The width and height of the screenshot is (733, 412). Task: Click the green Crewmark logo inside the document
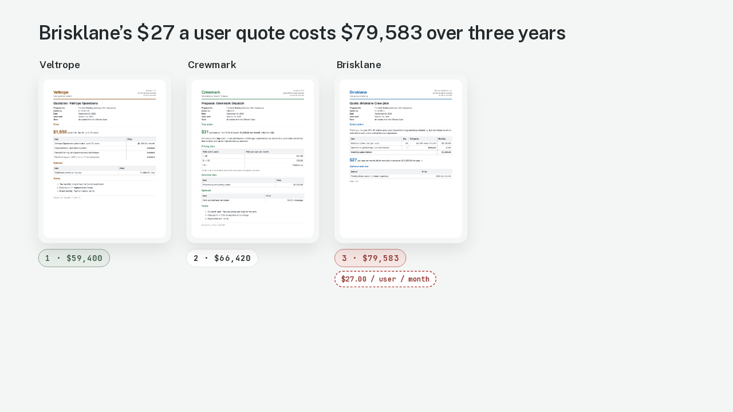[211, 92]
